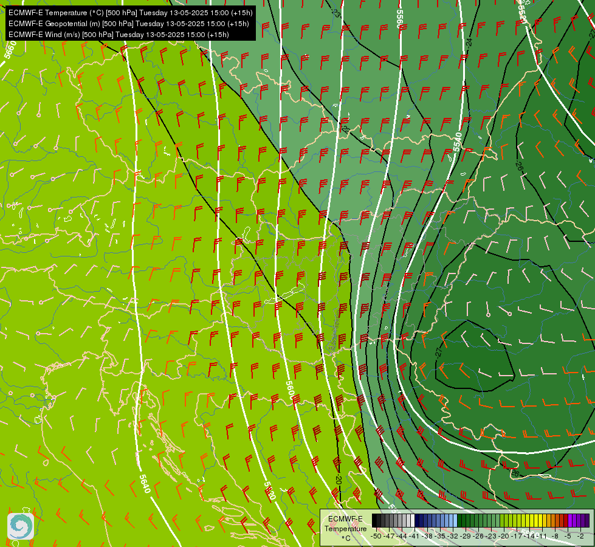The height and width of the screenshot is (547, 595).
Task: Click the -2 value on legend scale
Action: [580, 536]
